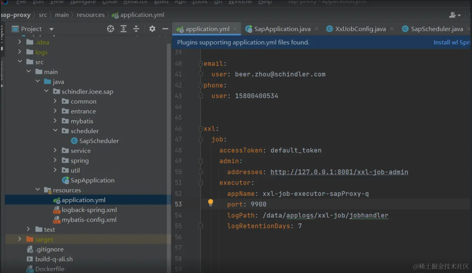Close the XxlJobConfig.java tab

pos(392,29)
